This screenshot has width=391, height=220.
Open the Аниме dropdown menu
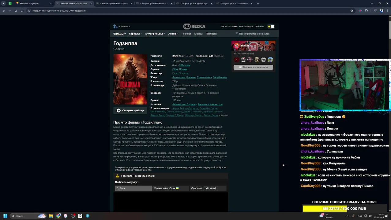point(173,34)
